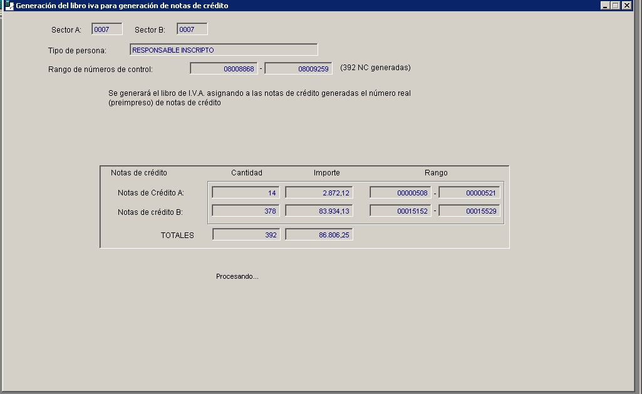Click the application icon in the title bar
The height and width of the screenshot is (394, 642).
(x=8, y=6)
